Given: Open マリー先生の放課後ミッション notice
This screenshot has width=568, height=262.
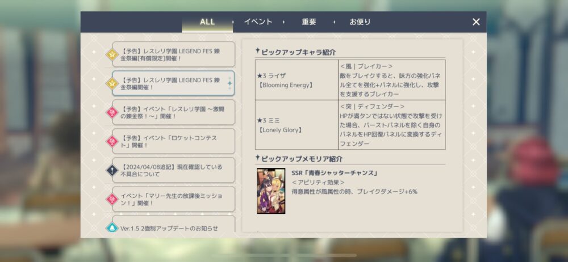Looking at the screenshot, I should [x=173, y=200].
